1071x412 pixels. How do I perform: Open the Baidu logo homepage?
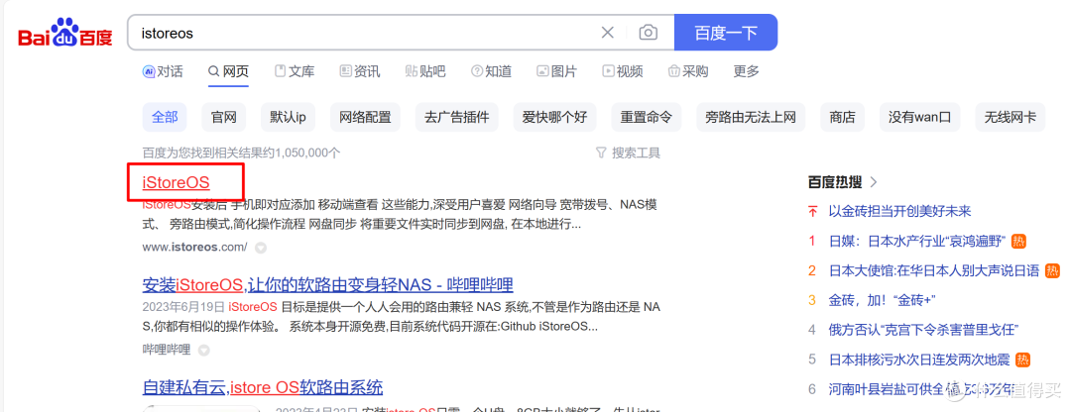tap(64, 33)
